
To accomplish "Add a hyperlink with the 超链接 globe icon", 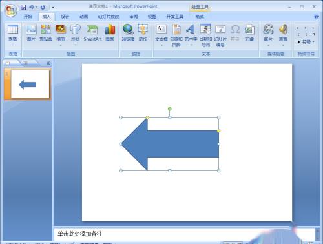I will click(x=128, y=33).
